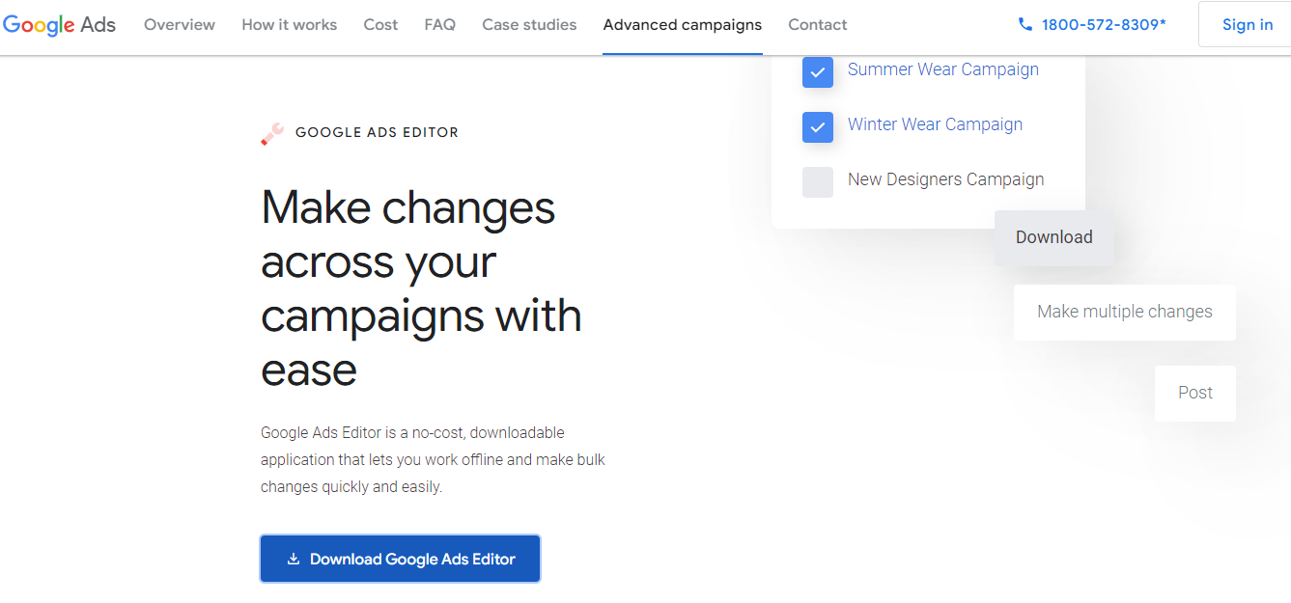The image size is (1291, 603).
Task: Click the GOOGLE ADS EDITOR heading label
Action: point(377,133)
